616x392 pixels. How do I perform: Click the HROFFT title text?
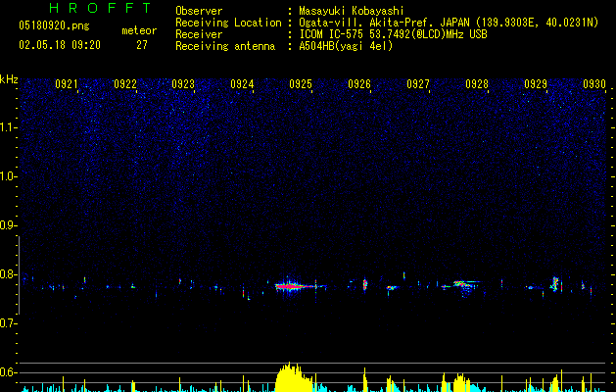click(101, 8)
